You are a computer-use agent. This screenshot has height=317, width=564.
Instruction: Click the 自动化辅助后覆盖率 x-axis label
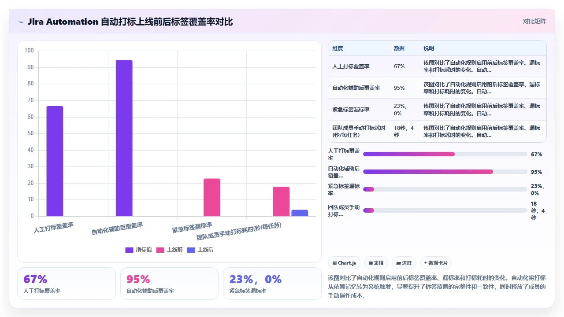pos(117,229)
